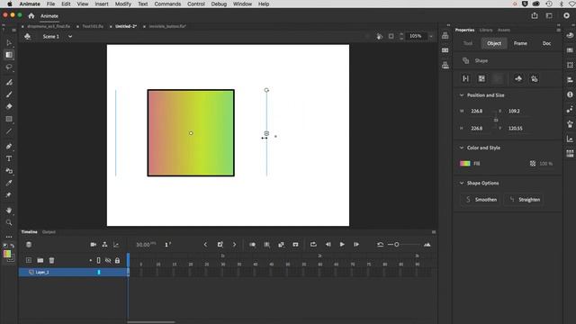Collapse the Color and Style section
Screen dimensions: 576x324
[462, 148]
